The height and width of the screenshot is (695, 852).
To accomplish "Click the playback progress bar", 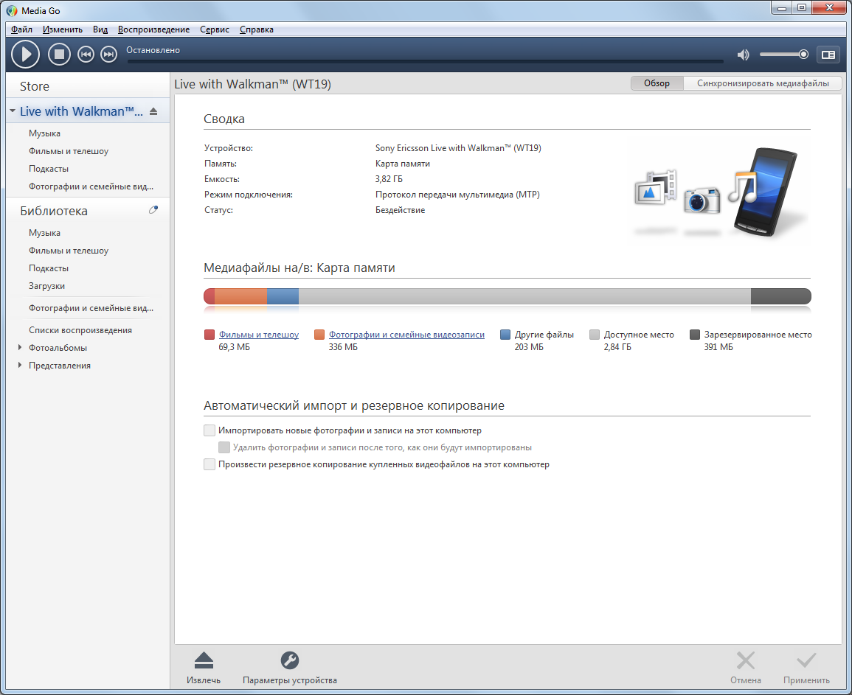I will pos(426,61).
